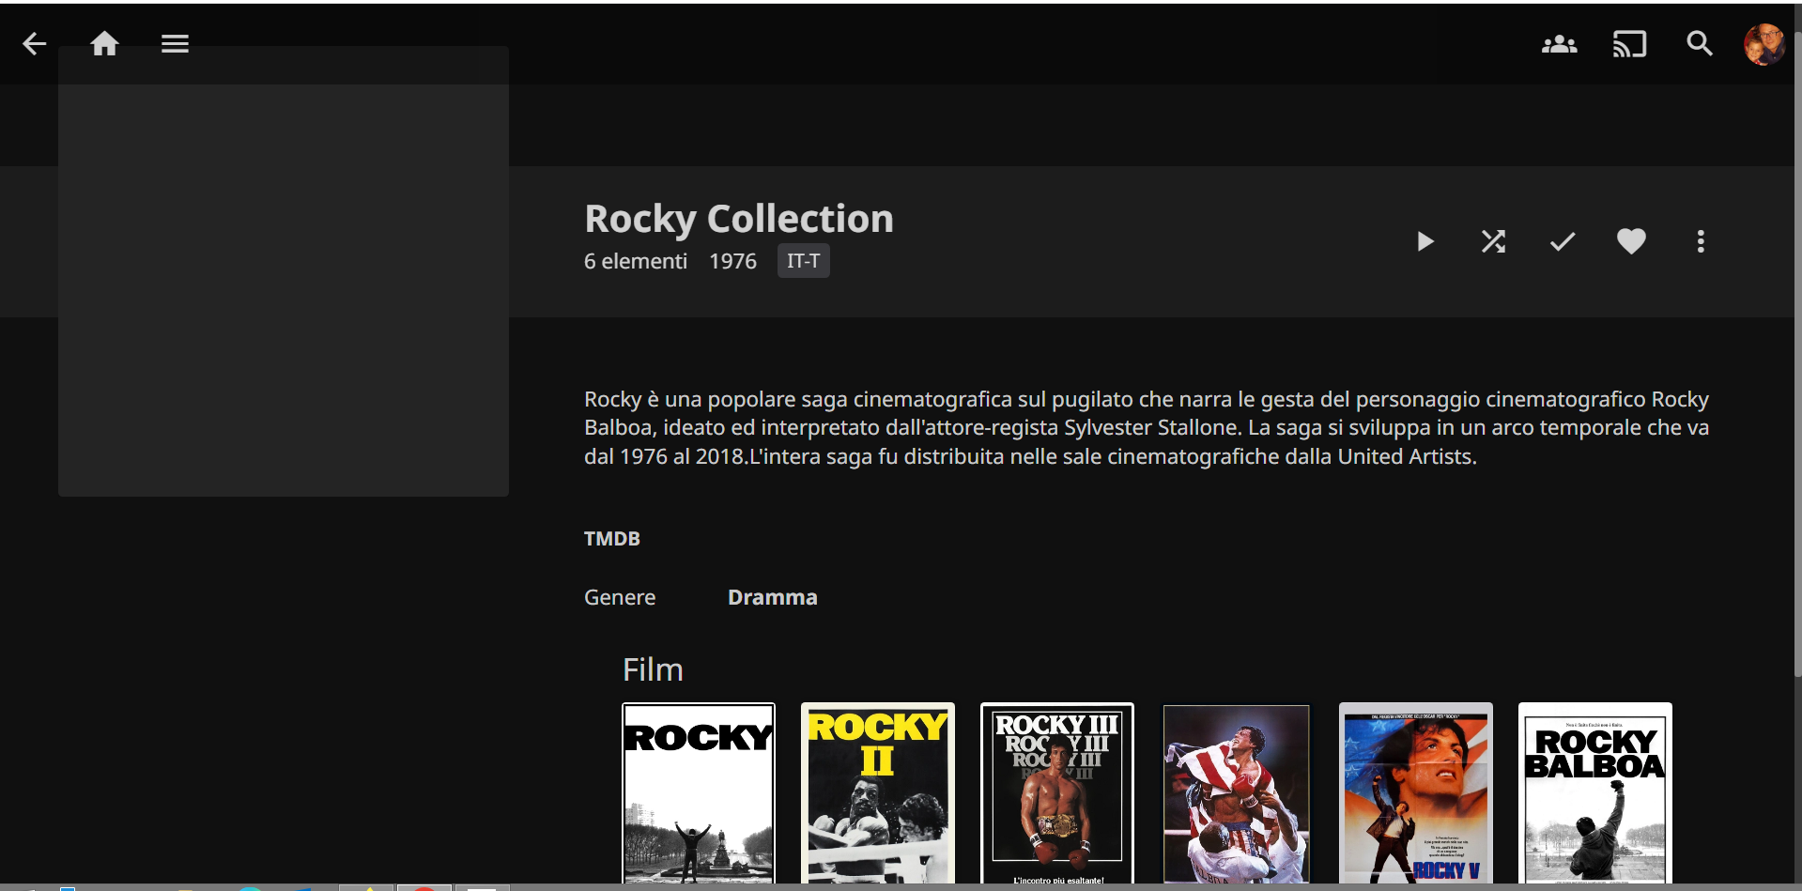Open the SyncPlay group icon
This screenshot has width=1802, height=891.
pyautogui.click(x=1559, y=44)
